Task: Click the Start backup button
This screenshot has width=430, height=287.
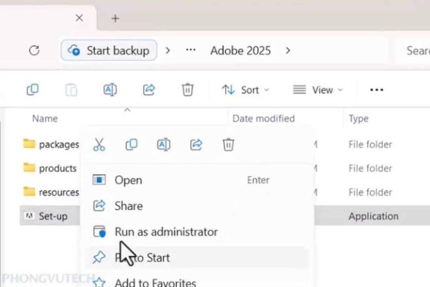Action: [x=109, y=51]
